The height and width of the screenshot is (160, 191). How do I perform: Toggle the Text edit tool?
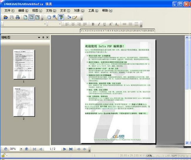pos(61,17)
